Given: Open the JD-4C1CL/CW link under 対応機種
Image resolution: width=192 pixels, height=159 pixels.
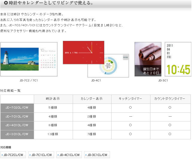Looking at the screenshot, I should pos(69,155).
